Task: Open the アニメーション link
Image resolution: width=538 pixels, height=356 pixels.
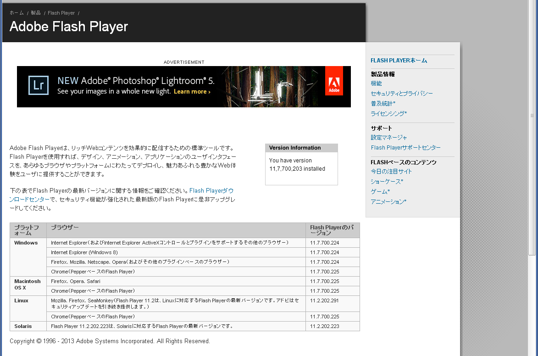Action: point(388,201)
